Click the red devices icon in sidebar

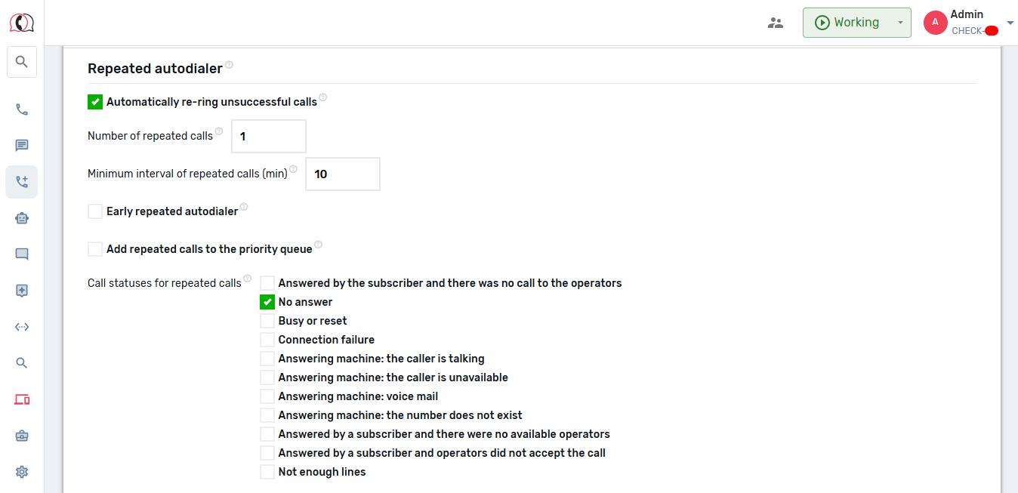click(x=22, y=399)
